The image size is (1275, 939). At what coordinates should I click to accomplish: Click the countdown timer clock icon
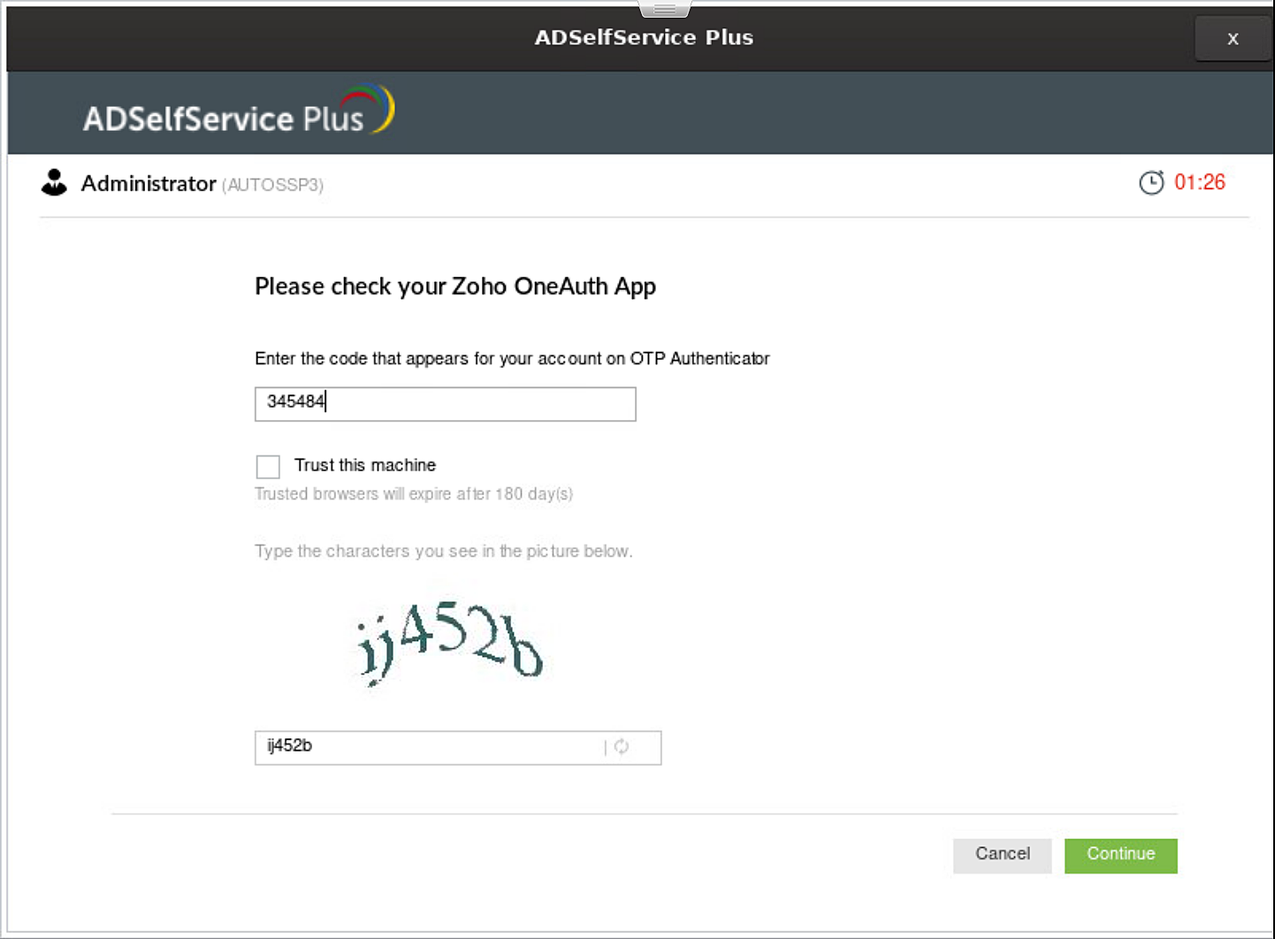pos(1151,183)
